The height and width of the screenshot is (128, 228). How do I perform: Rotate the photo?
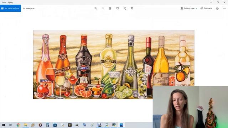pos(125,8)
